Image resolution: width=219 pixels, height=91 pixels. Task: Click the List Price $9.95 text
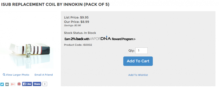[76, 18]
